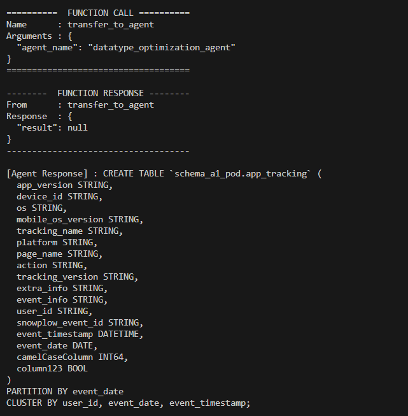Click the column123 BOOL line
The image size is (408, 416).
click(x=52, y=368)
